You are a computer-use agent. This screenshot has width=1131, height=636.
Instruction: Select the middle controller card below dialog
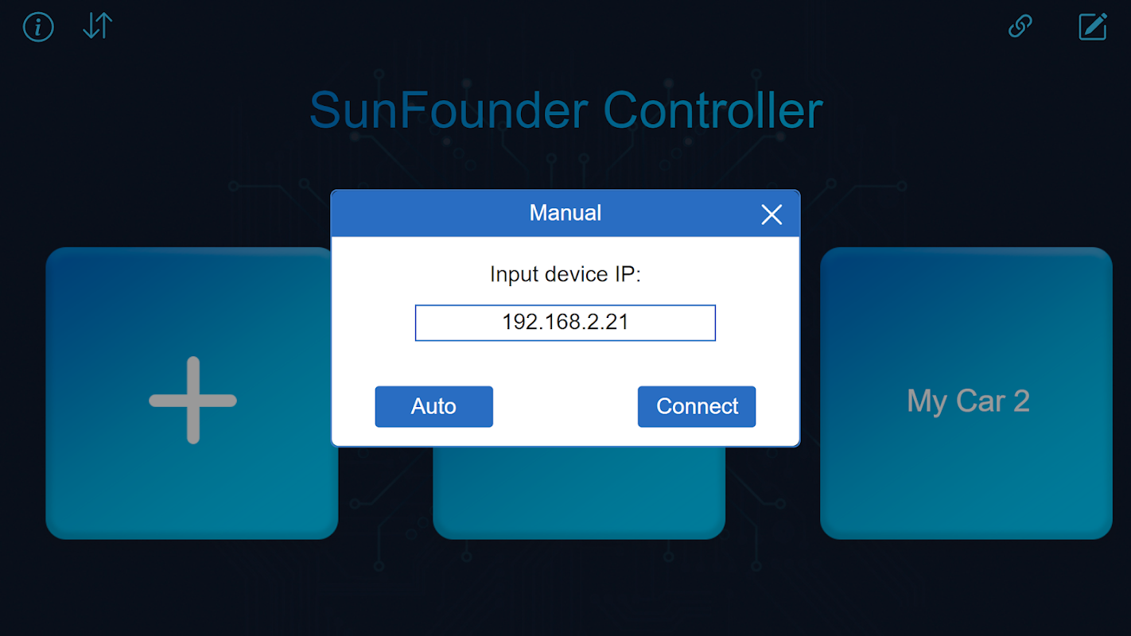579,493
